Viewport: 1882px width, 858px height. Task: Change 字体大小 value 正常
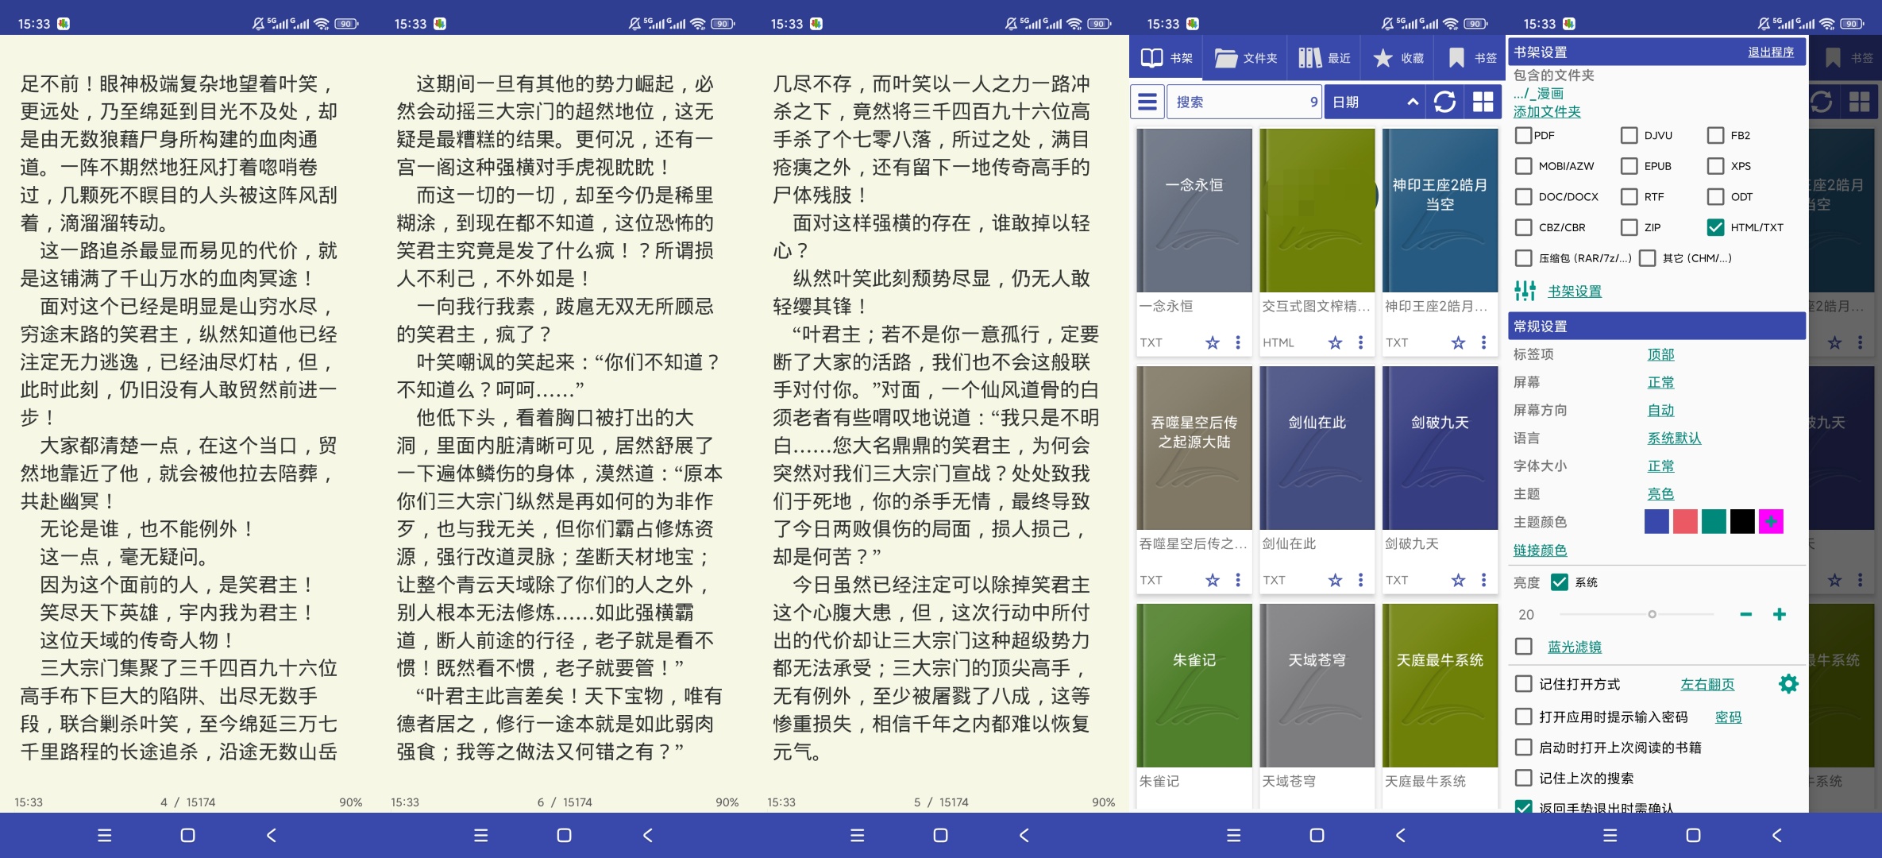click(x=1660, y=466)
